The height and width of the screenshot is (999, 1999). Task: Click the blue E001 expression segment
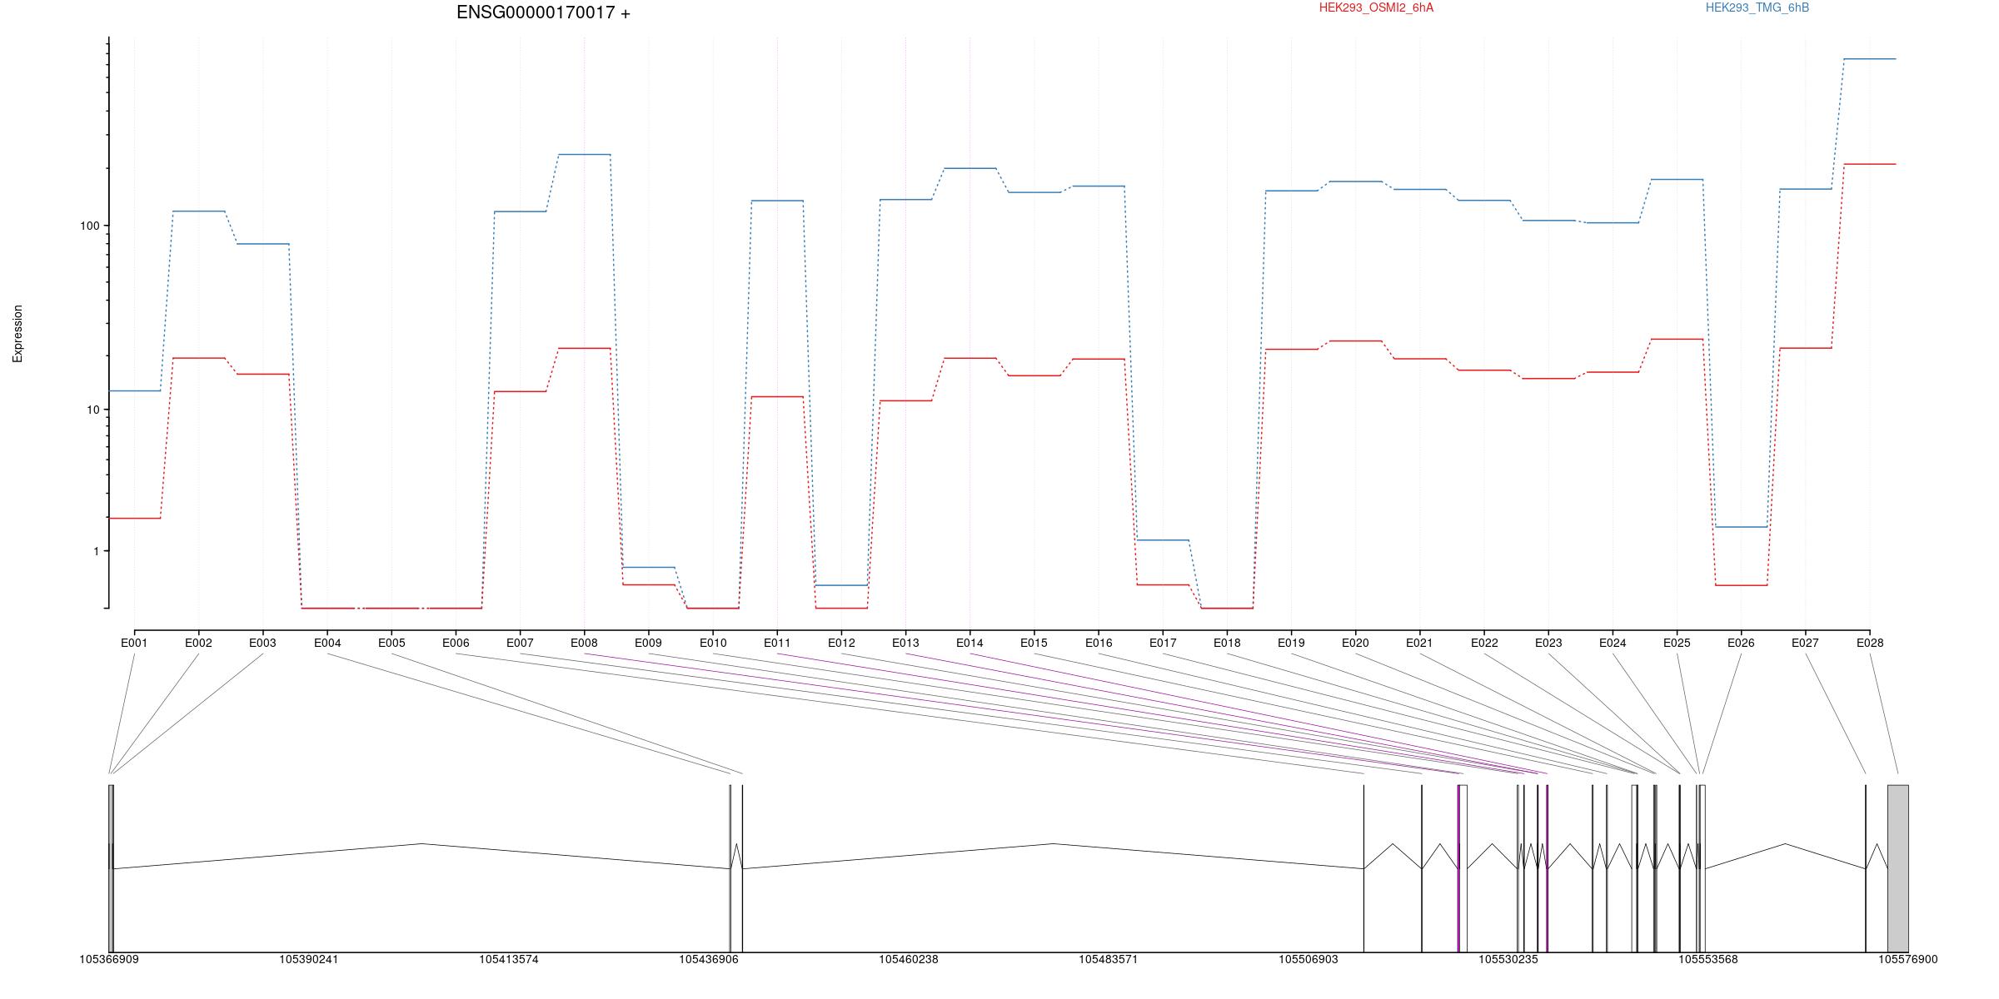pos(134,390)
